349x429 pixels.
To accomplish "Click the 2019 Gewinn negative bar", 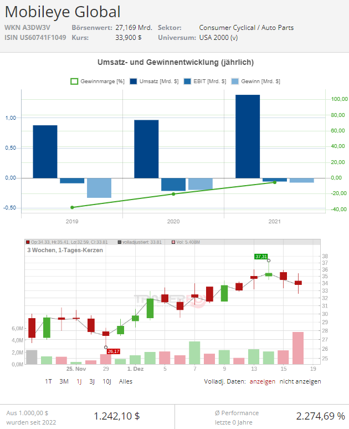I will 99,188.
